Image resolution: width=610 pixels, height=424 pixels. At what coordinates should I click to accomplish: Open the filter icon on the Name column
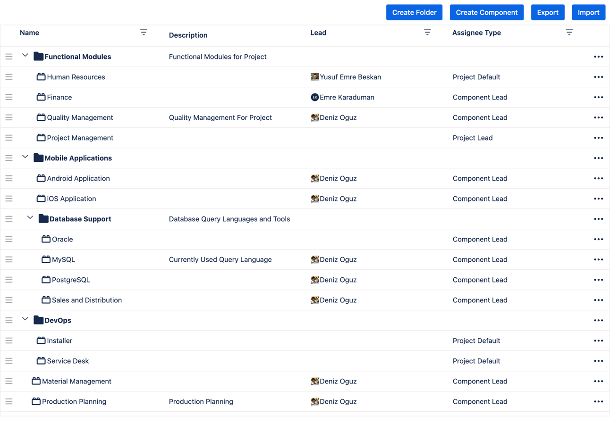[144, 32]
